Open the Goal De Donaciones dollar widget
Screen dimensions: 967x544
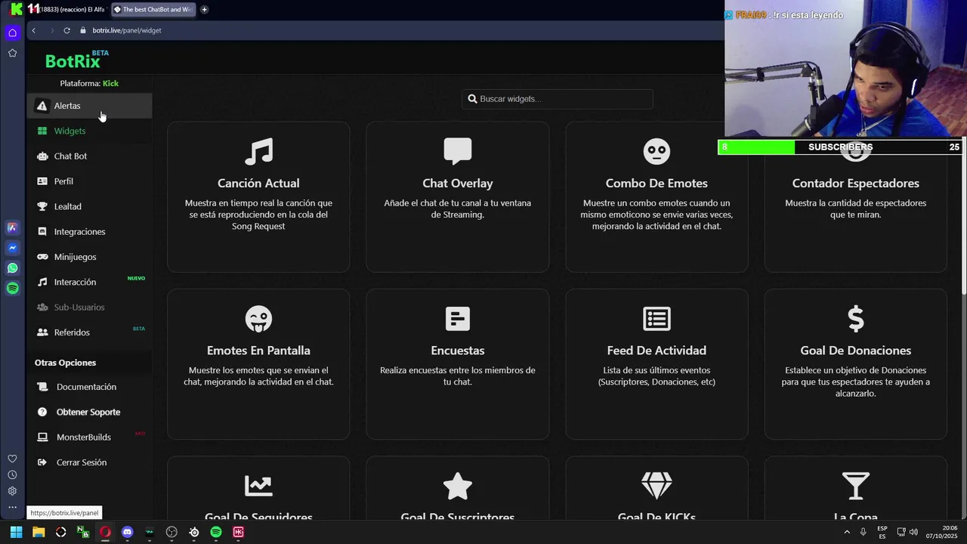pyautogui.click(x=856, y=364)
